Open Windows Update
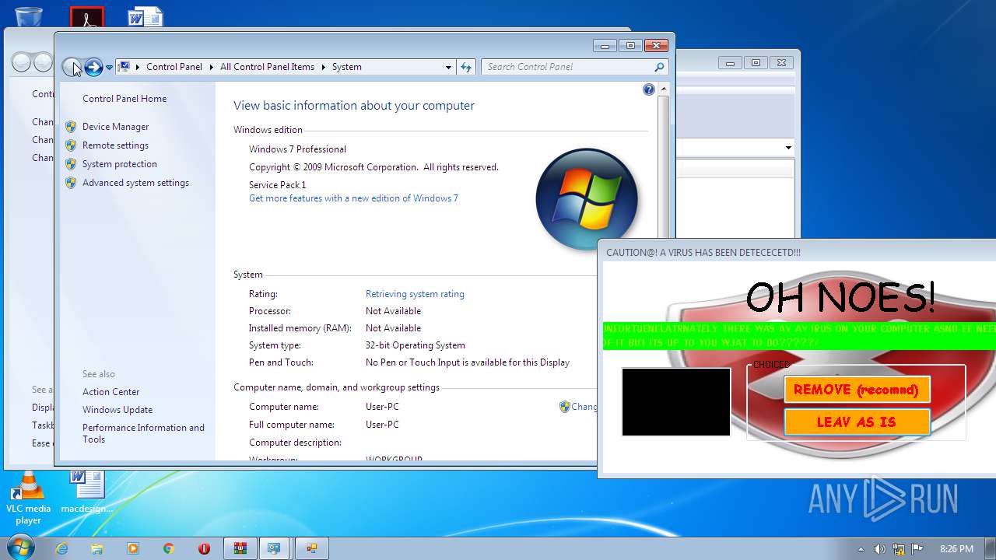 (117, 410)
